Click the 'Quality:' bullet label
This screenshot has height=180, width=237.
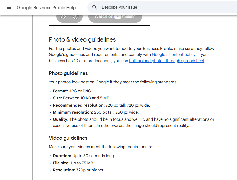[x=61, y=119]
